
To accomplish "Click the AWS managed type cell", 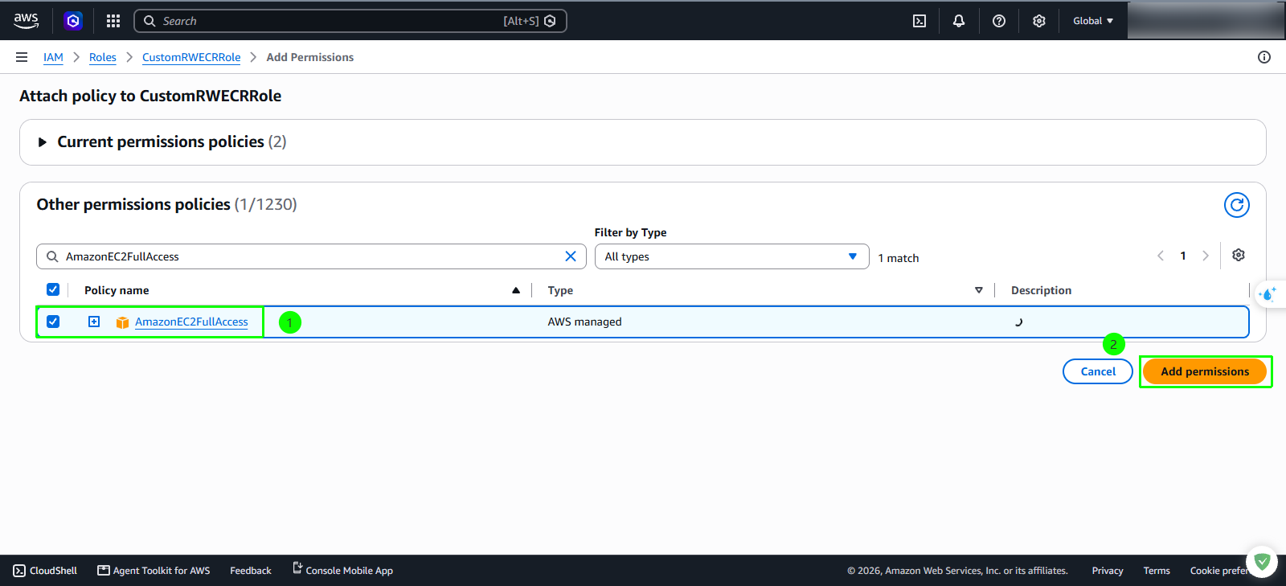I will pyautogui.click(x=584, y=322).
